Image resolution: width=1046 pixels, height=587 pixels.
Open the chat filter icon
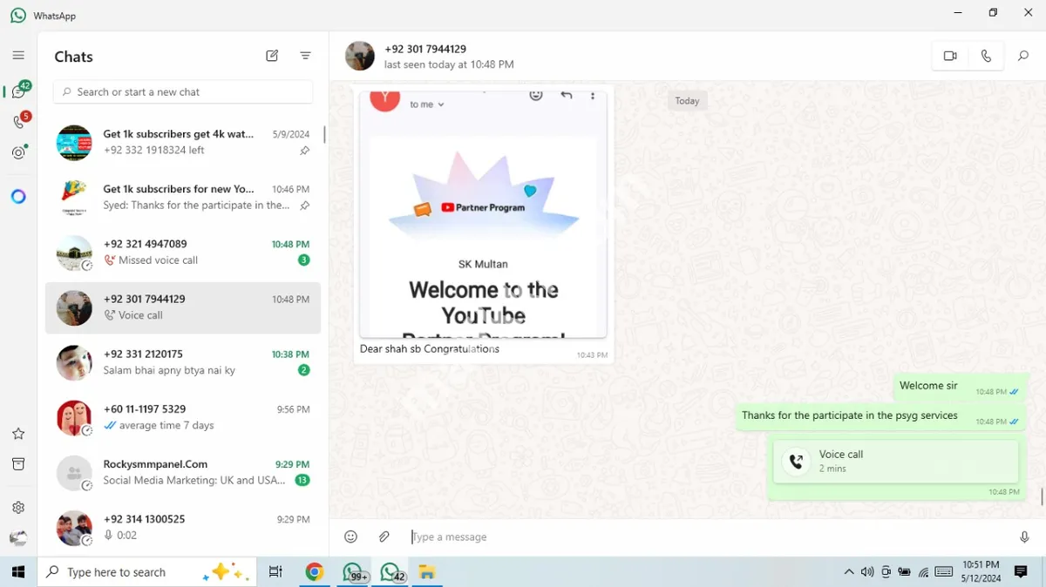(x=305, y=56)
